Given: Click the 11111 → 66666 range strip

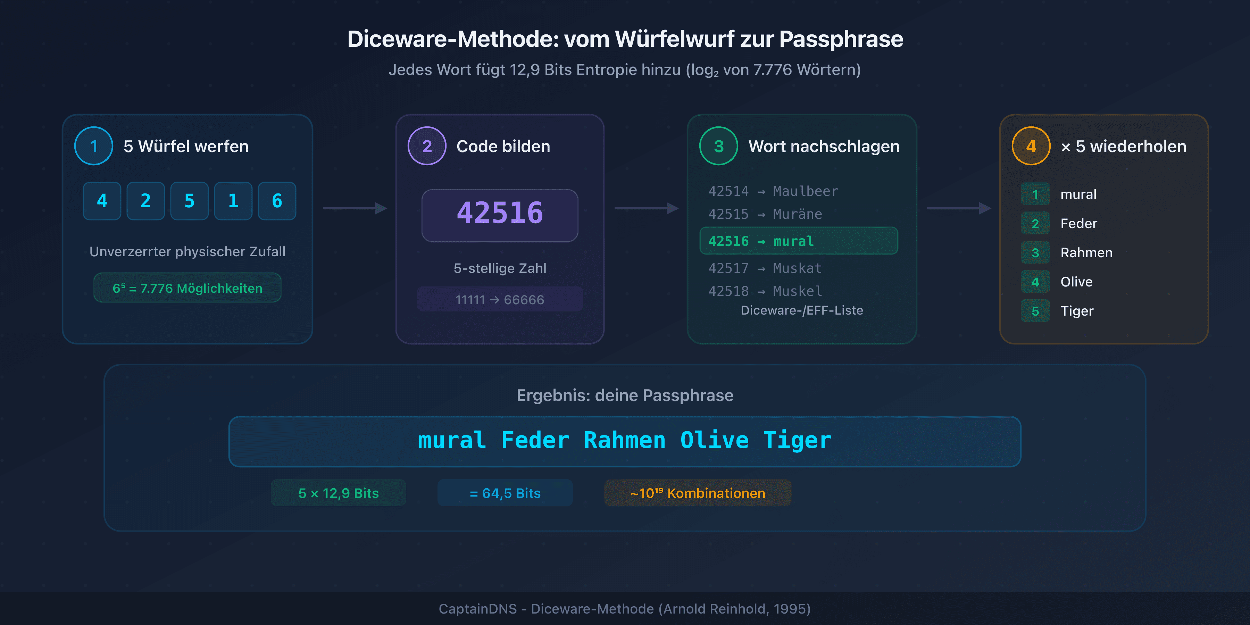Looking at the screenshot, I should click(x=499, y=299).
